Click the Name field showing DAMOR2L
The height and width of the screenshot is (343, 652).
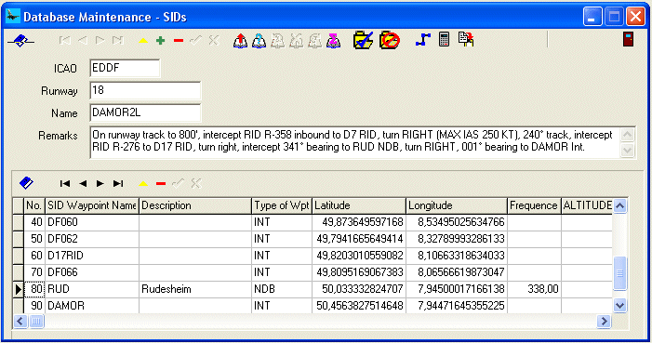pyautogui.click(x=145, y=112)
